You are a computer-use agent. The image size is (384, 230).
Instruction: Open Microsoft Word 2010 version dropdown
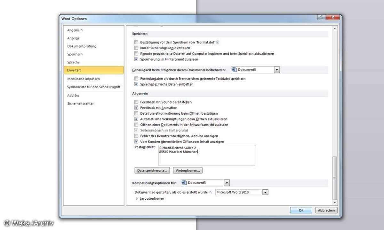[x=265, y=192]
